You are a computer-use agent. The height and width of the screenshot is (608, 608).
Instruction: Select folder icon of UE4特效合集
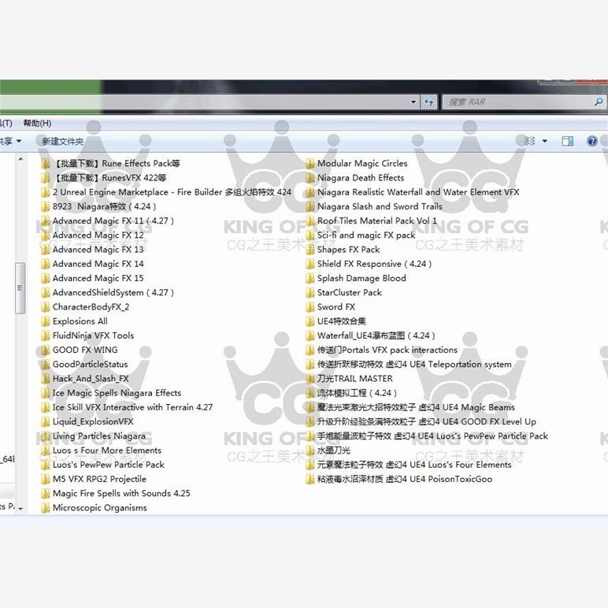(x=310, y=321)
